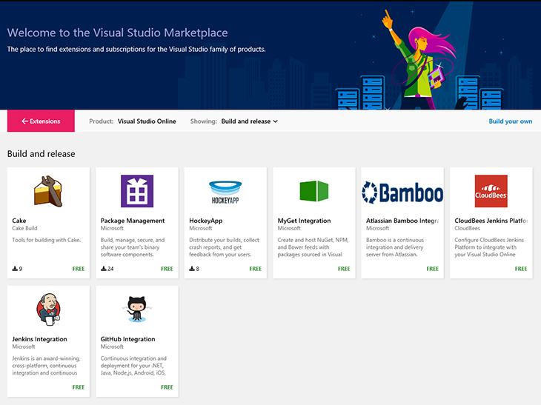This screenshot has width=541, height=405.
Task: Click the download count icon on HockeyApp card
Action: point(192,269)
